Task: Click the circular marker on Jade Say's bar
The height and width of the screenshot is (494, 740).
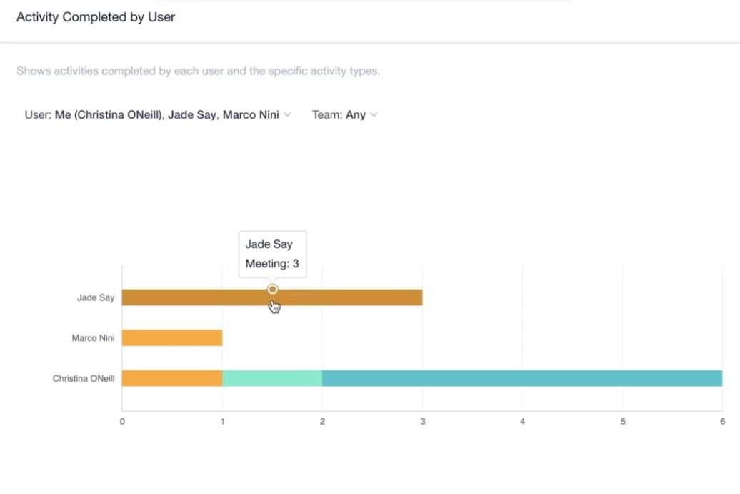Action: [x=272, y=289]
